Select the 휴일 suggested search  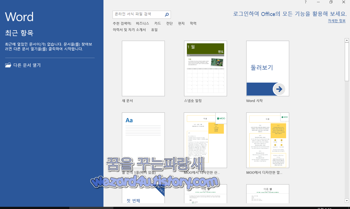pyautogui.click(x=154, y=30)
